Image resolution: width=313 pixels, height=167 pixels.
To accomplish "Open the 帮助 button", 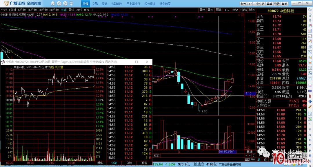I will point(285,4).
